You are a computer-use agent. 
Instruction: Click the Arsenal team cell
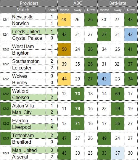click(28, 157)
